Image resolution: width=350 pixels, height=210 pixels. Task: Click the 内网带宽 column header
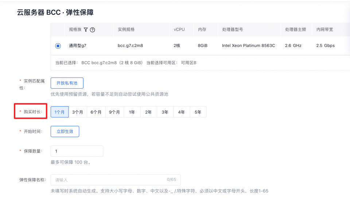tap(324, 29)
